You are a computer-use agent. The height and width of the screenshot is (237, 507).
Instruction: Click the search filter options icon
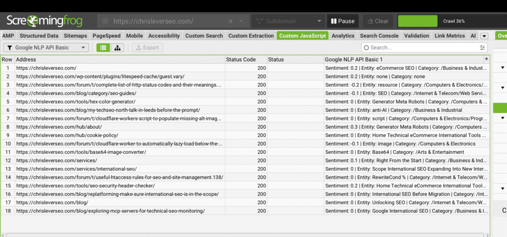[x=482, y=47]
